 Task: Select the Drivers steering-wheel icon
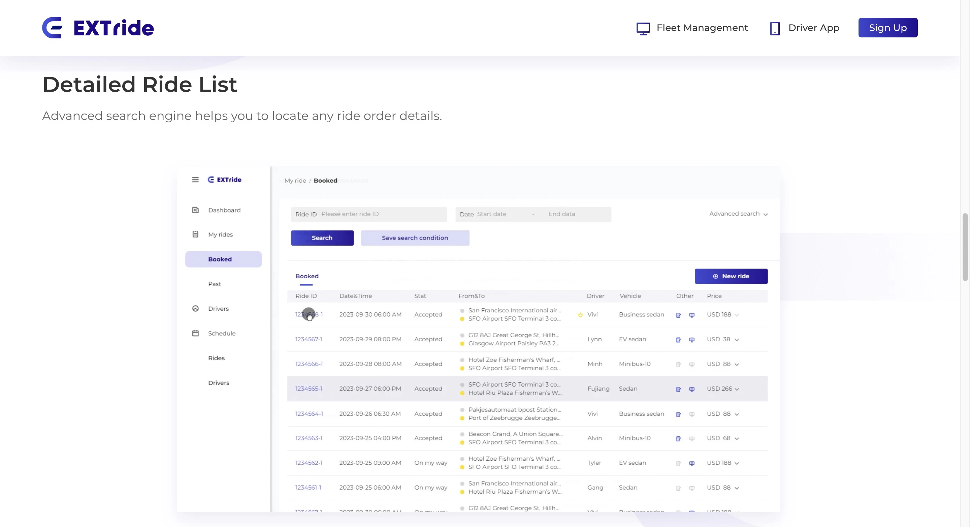click(x=195, y=308)
